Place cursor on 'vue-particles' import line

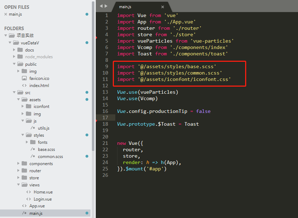175,41
